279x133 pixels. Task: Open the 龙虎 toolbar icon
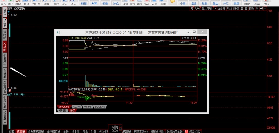[133, 3]
